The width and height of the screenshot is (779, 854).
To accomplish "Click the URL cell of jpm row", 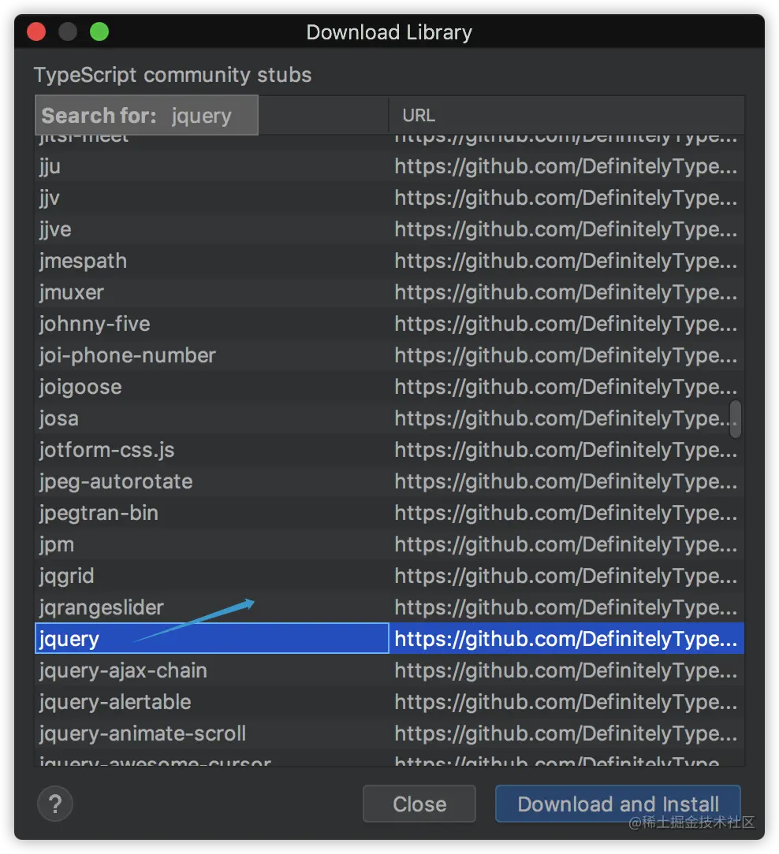I will tap(566, 545).
